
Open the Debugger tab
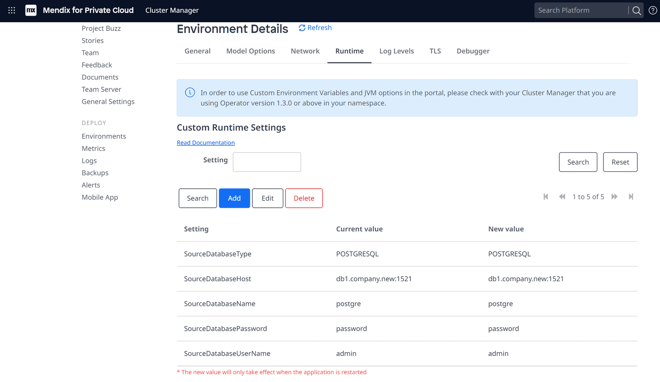point(473,51)
